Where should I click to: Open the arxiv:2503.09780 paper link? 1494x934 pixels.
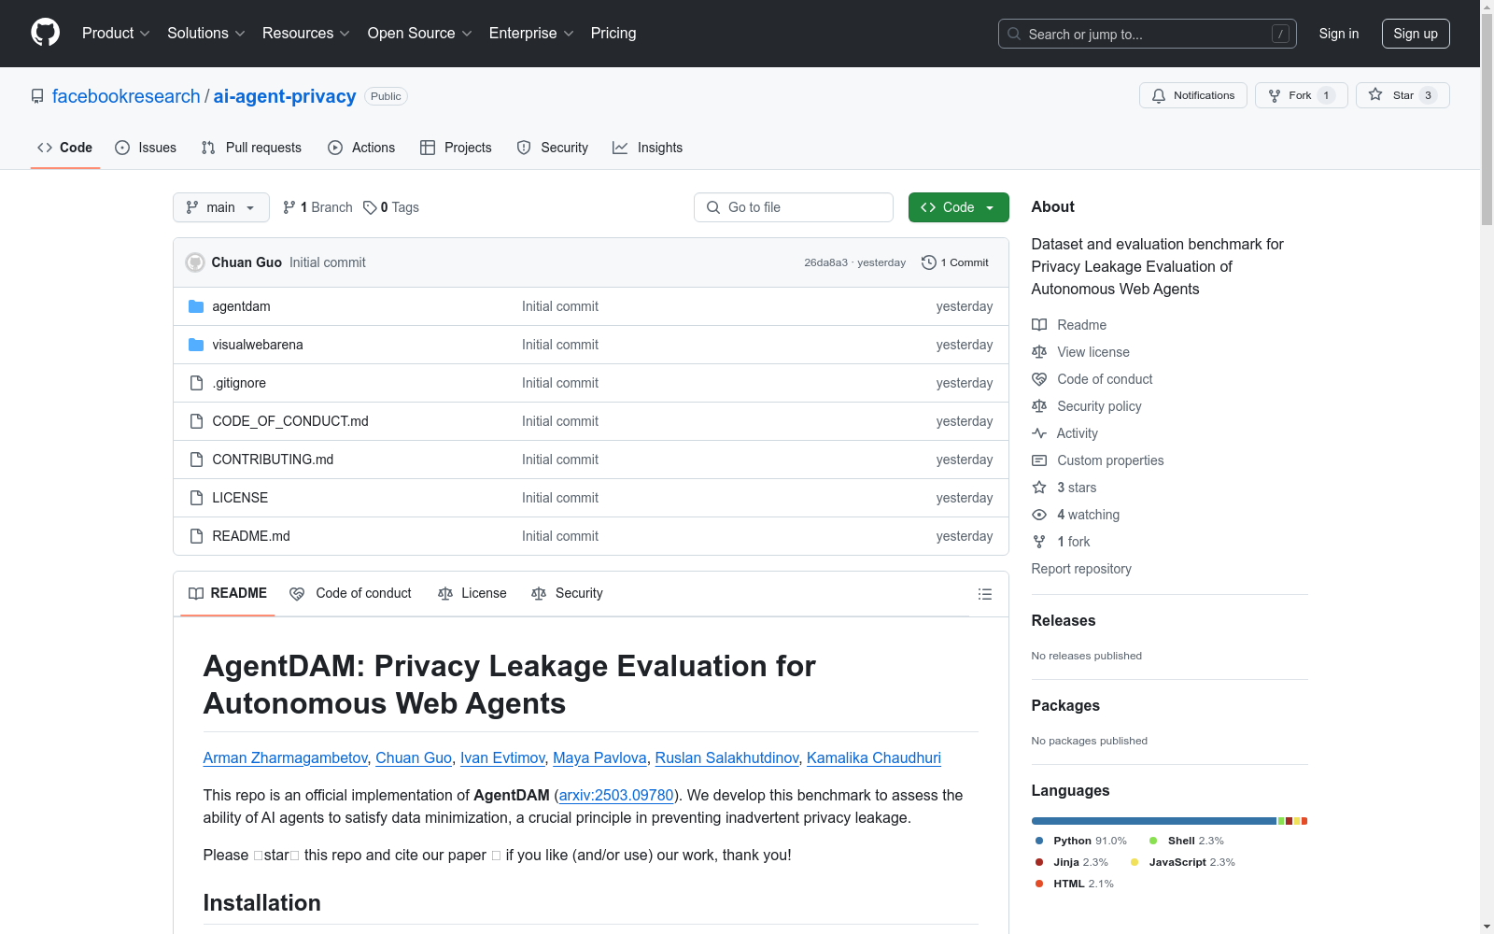[x=616, y=795]
